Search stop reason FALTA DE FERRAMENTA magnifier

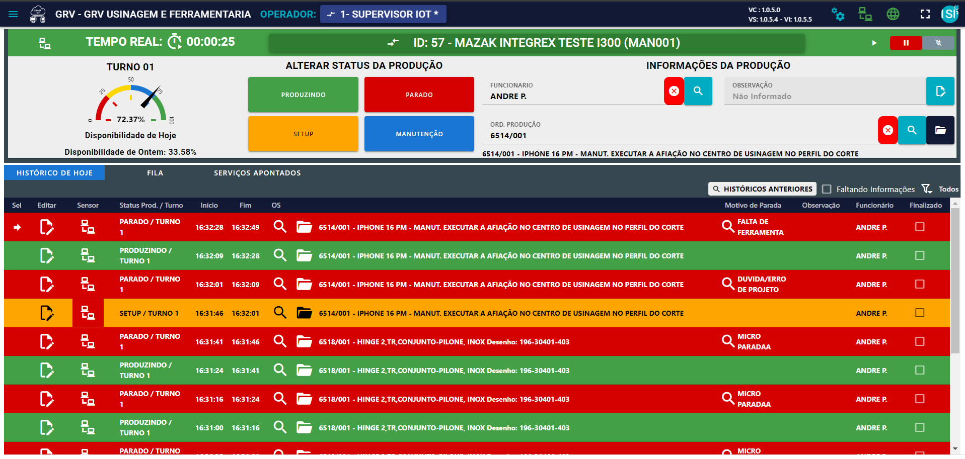[x=728, y=227]
